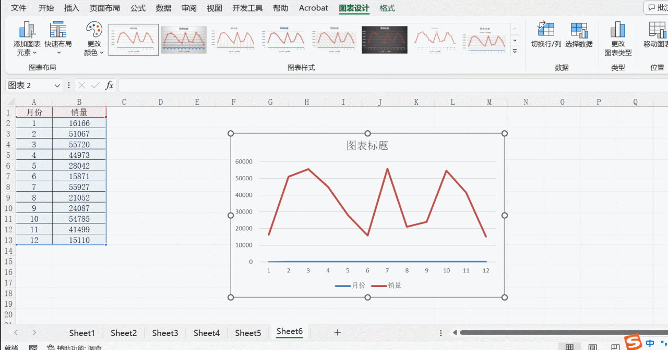Select cell B8 containing 55927
The height and width of the screenshot is (350, 668).
click(x=79, y=187)
